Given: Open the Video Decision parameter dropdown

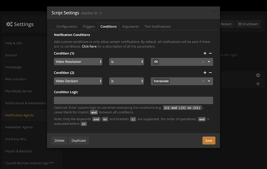Looking at the screenshot, I should point(78,81).
